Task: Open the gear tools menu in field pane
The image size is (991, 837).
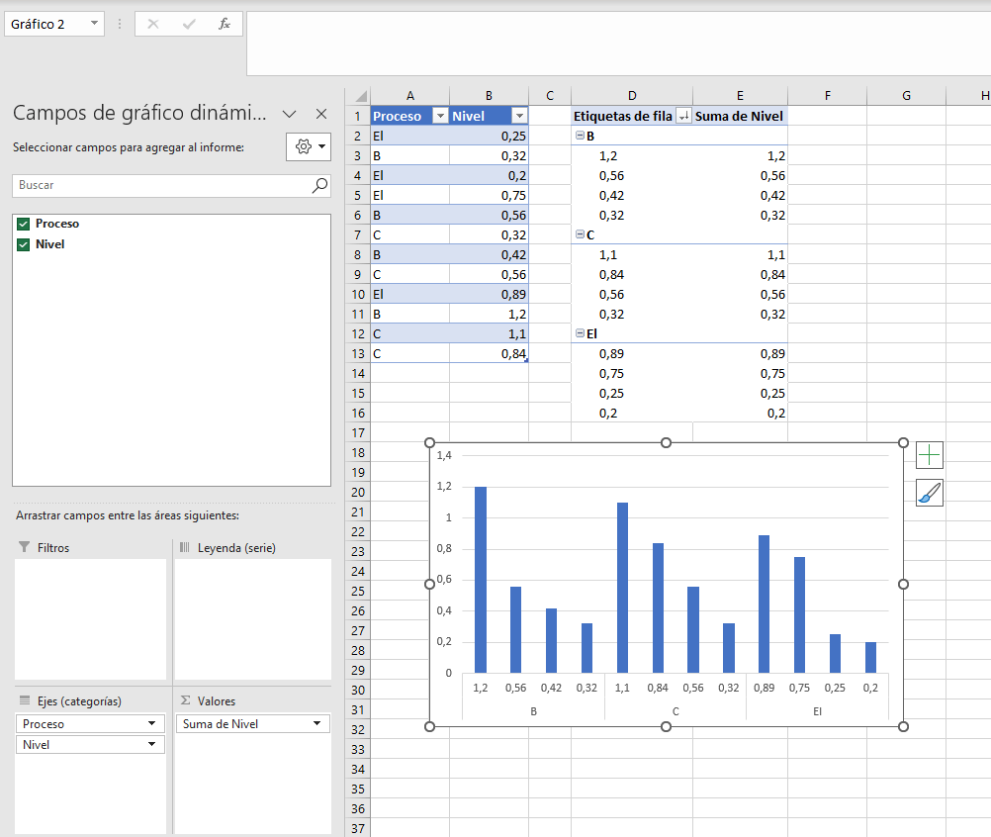Action: pos(309,146)
